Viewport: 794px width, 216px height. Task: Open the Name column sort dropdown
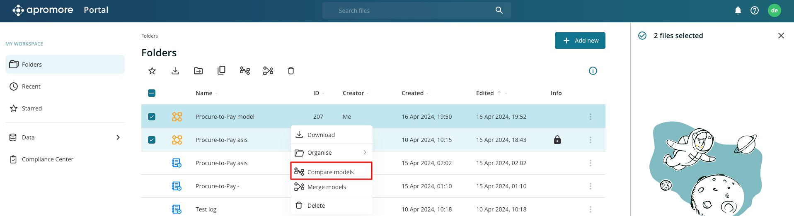pos(216,94)
